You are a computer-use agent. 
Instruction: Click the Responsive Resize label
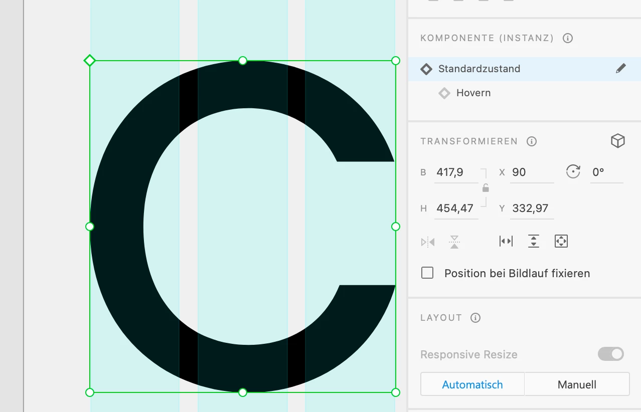(469, 354)
